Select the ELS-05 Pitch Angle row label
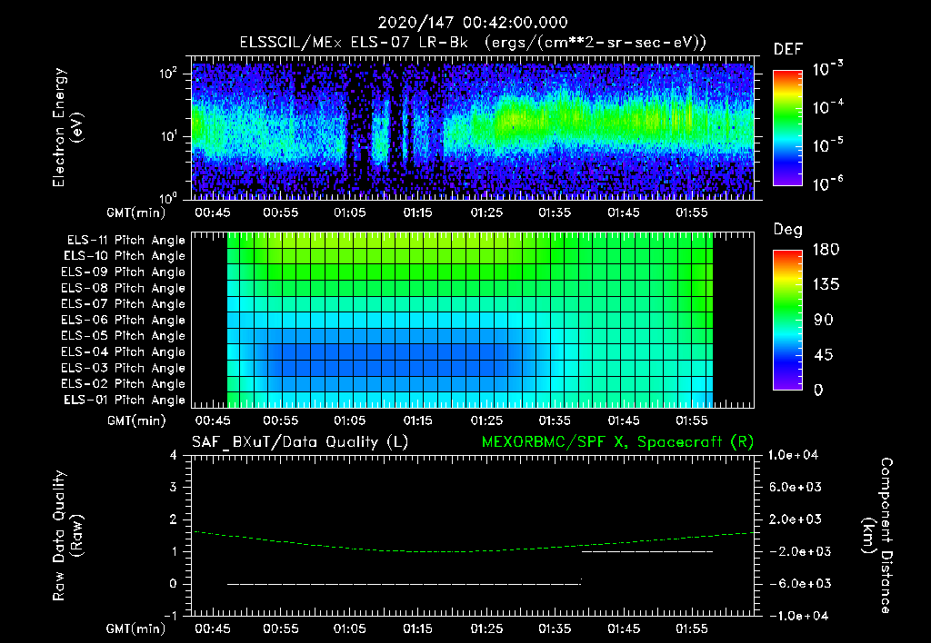Screen dimensions: 931x643 click(124, 336)
